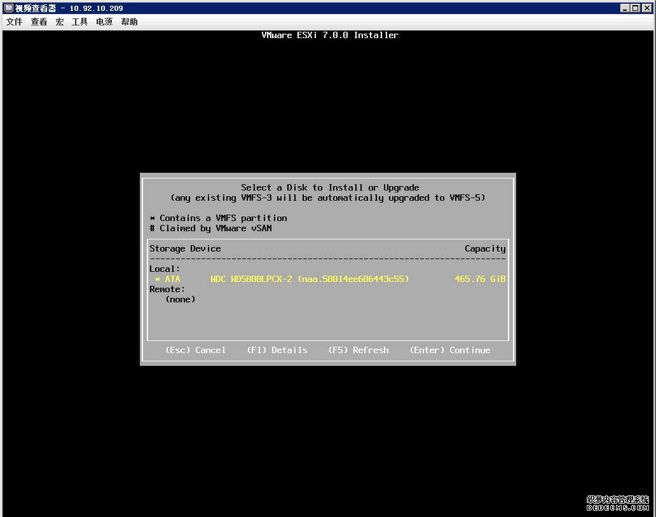This screenshot has height=517, width=656.
Task: Click (F5) Refresh to rescan storage devices
Action: pyautogui.click(x=359, y=350)
